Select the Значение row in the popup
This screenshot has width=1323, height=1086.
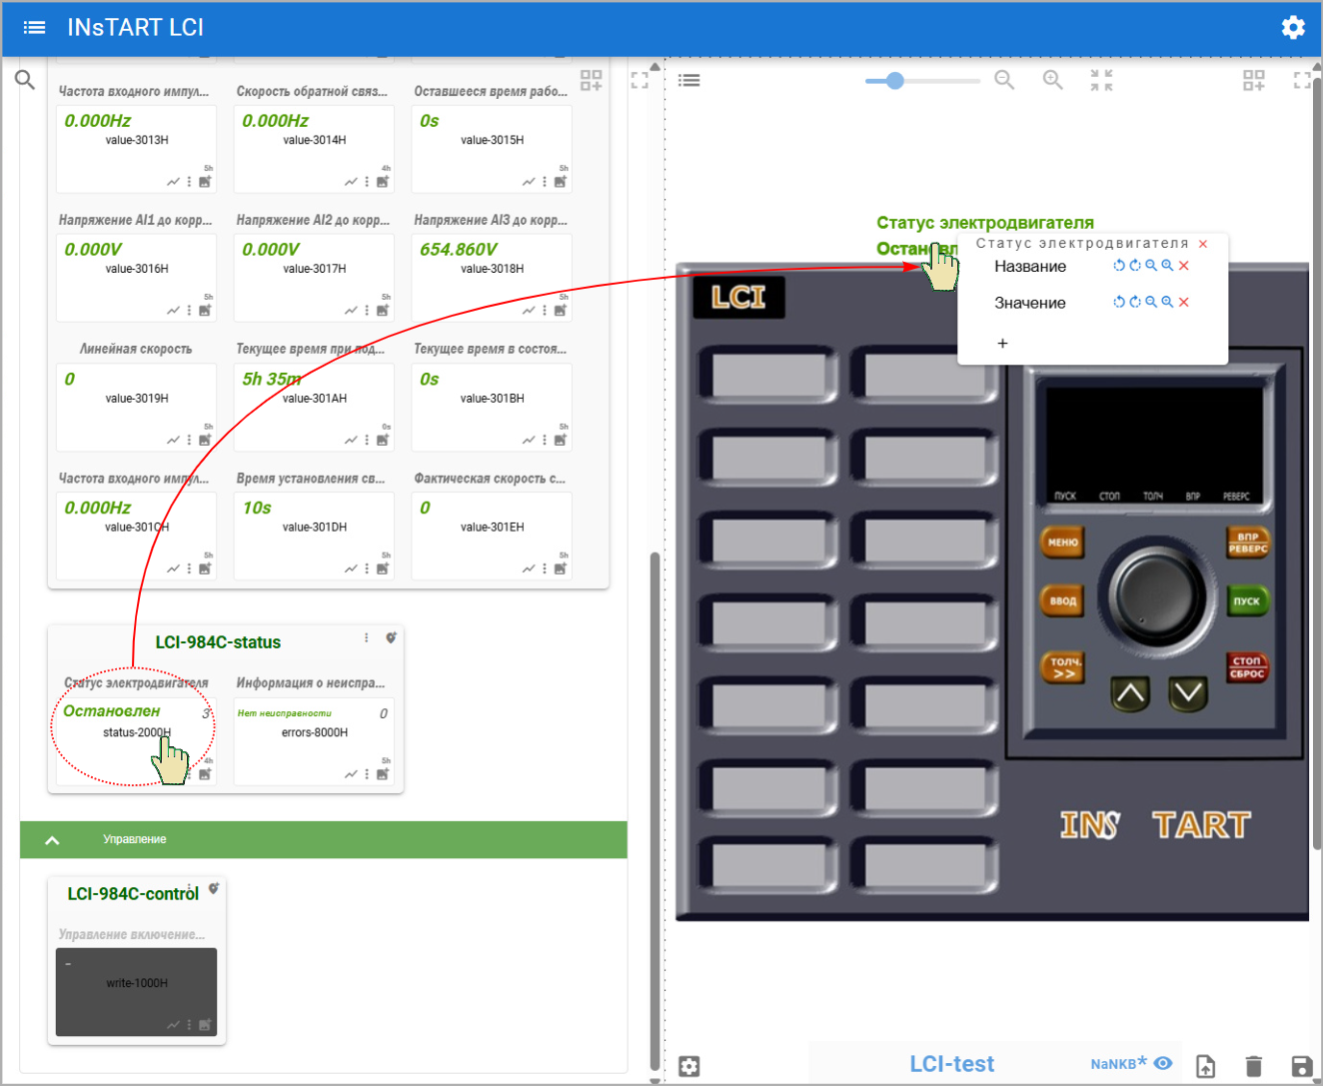click(1092, 303)
